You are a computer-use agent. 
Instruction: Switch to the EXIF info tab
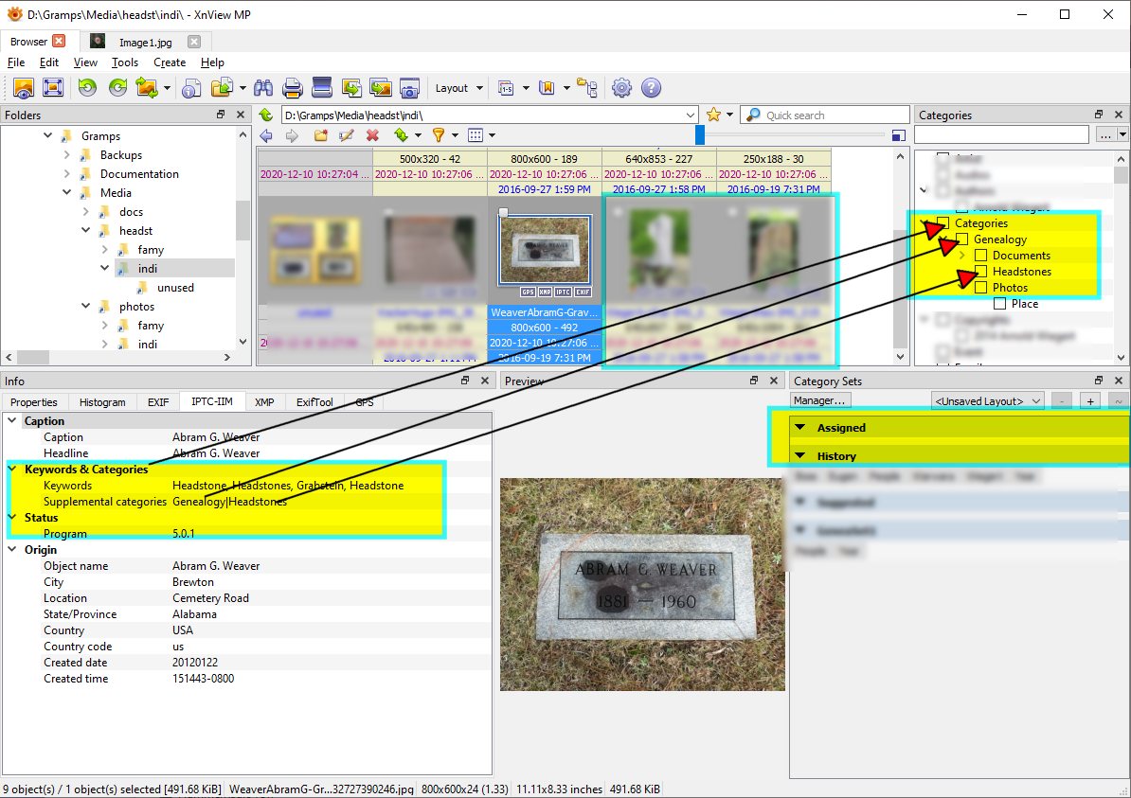coord(157,402)
